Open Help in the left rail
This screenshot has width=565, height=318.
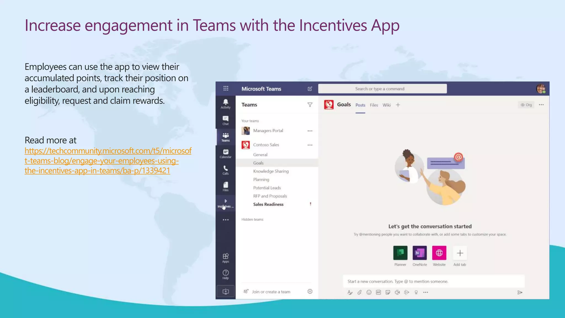pyautogui.click(x=225, y=275)
